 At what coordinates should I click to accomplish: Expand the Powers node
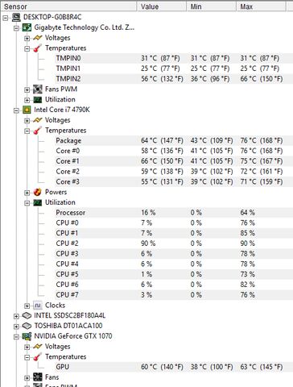point(27,193)
